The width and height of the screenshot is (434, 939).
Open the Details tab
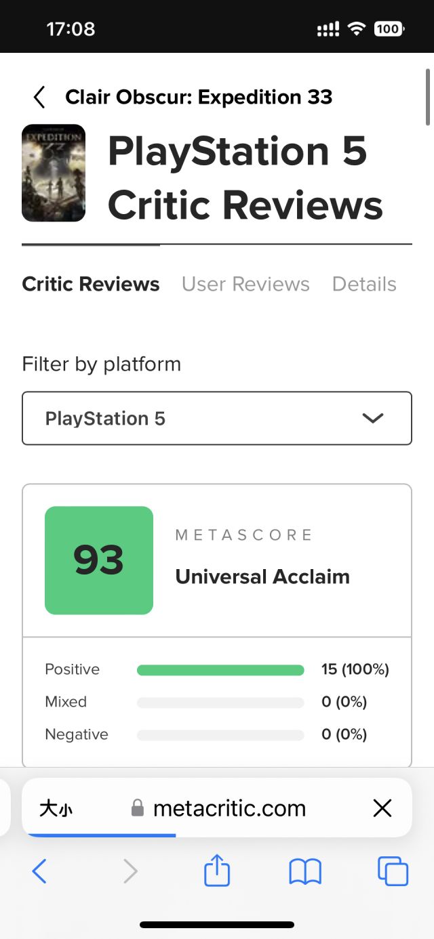pos(364,284)
